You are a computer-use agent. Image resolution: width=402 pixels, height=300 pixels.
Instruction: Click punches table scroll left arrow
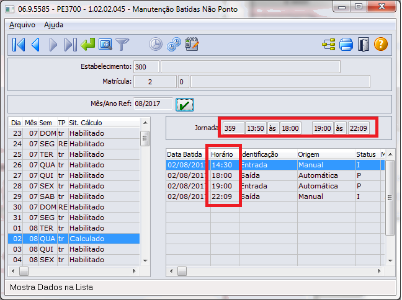(x=171, y=271)
